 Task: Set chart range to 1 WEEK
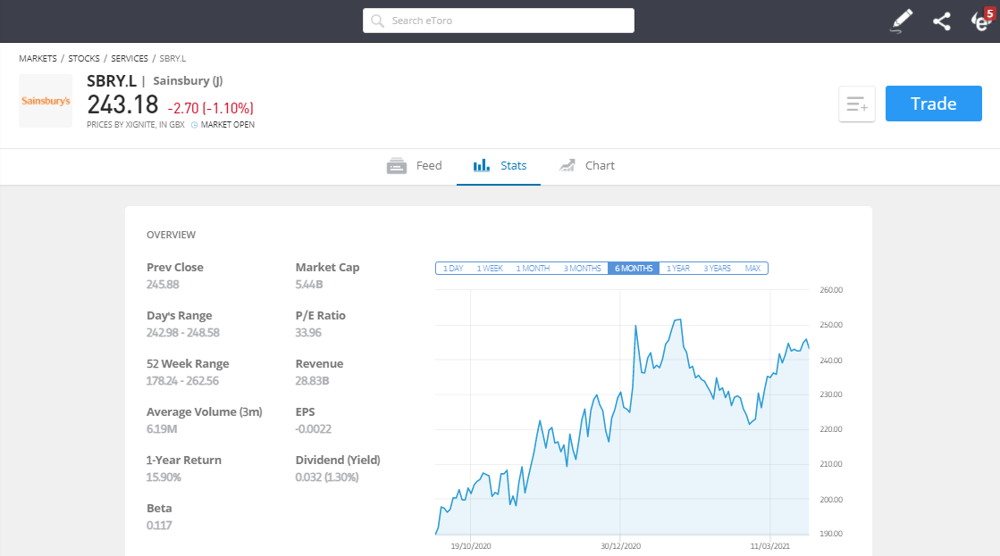tap(490, 268)
